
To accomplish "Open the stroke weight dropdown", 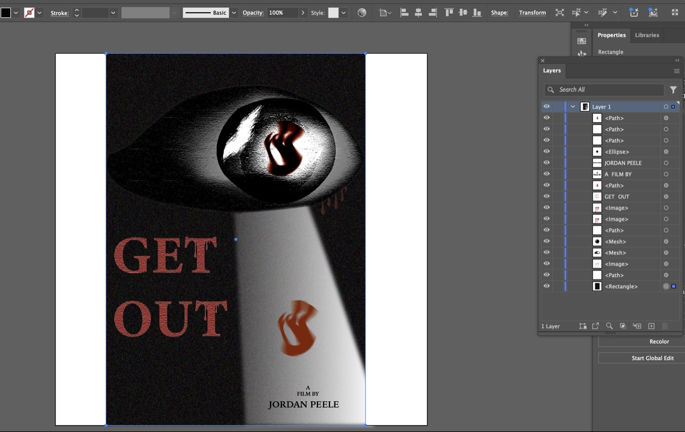I will point(113,13).
